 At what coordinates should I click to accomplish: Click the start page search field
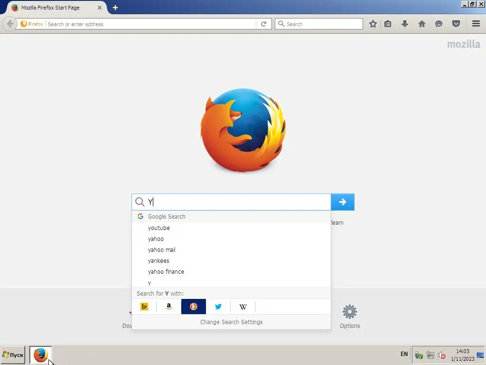(231, 202)
